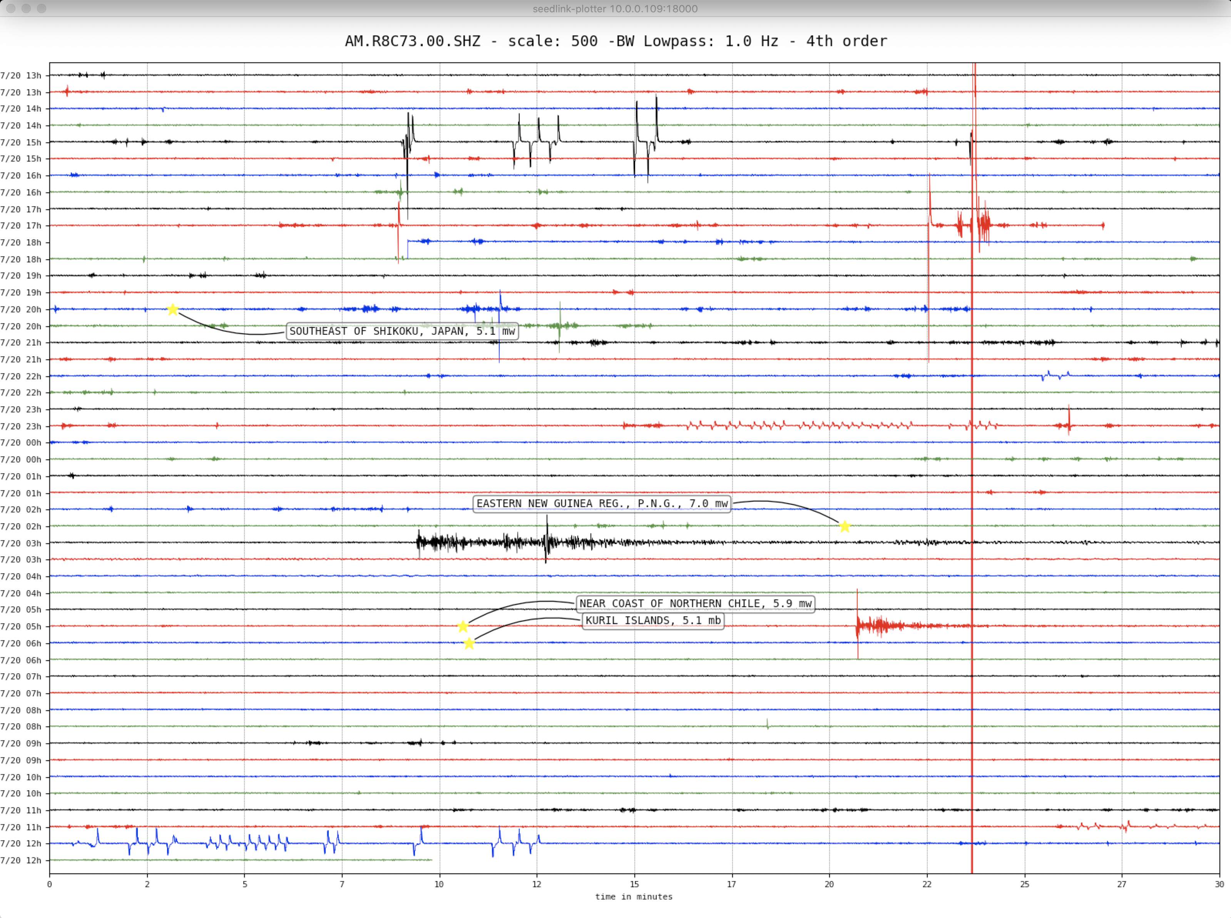Viewport: 1231px width, 918px height.
Task: Click the x-axis tick label '30'
Action: tap(1219, 883)
